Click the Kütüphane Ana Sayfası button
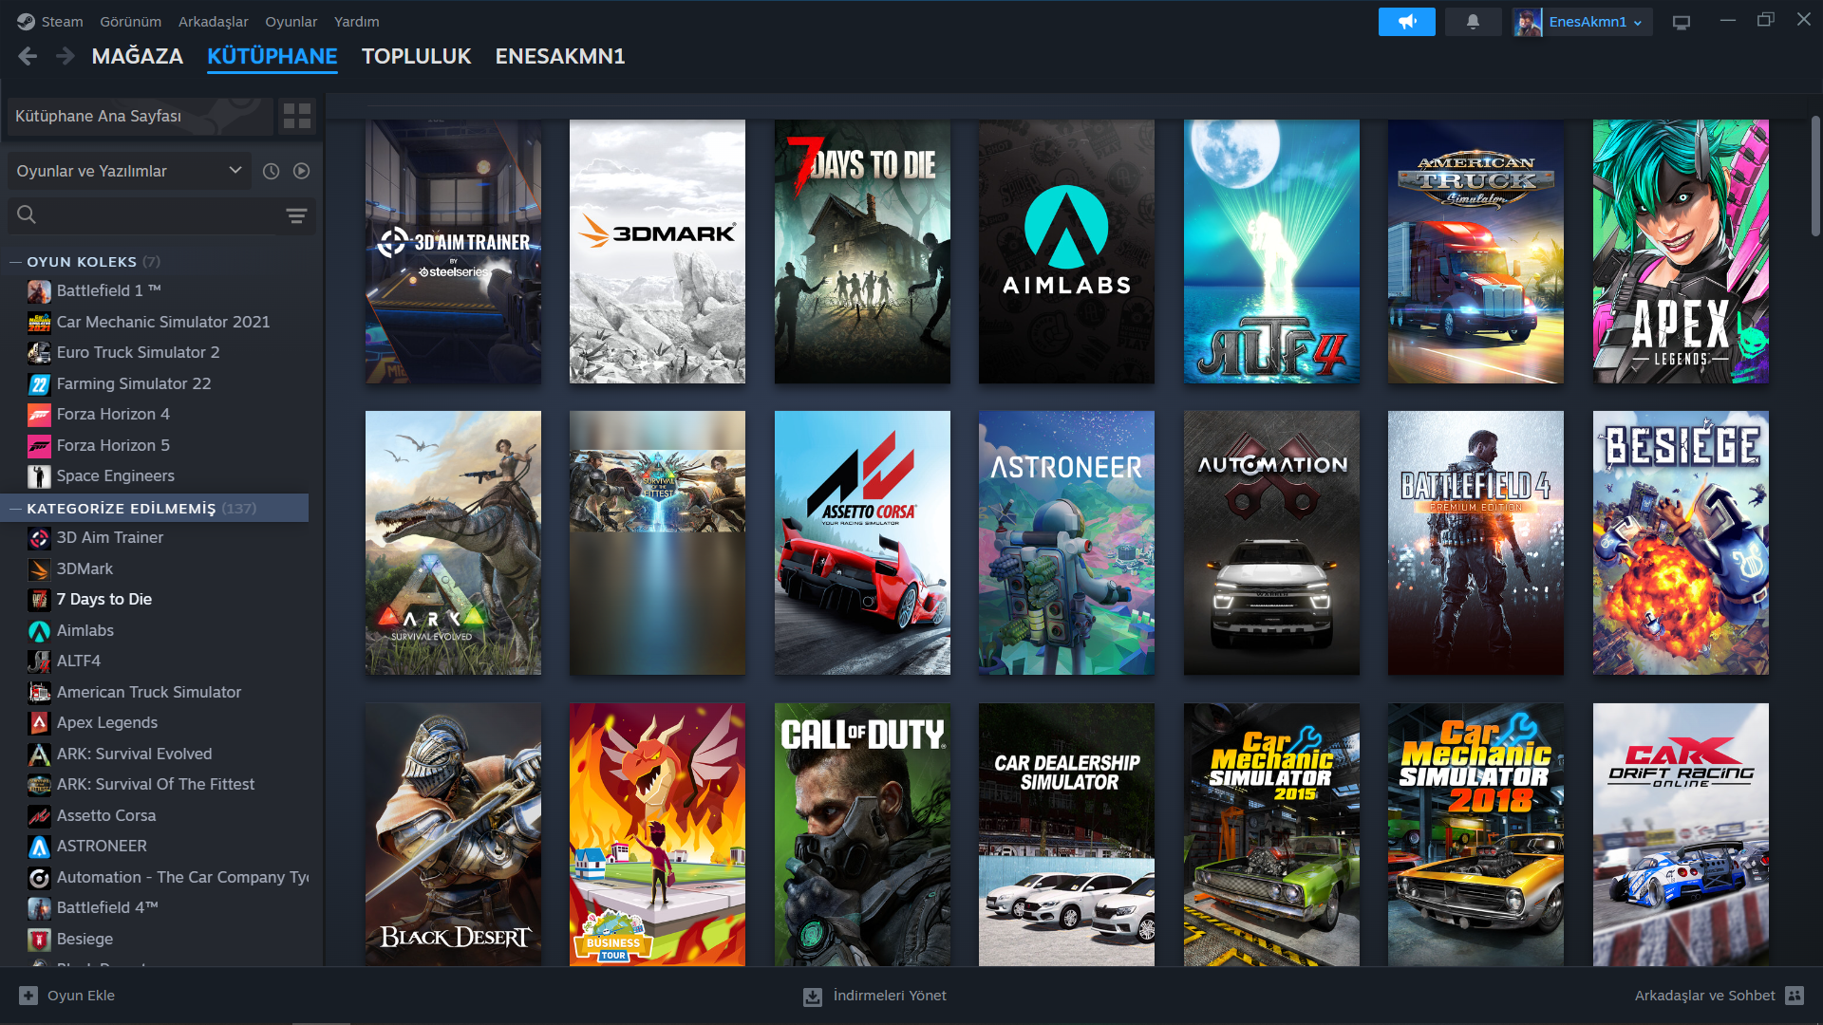The image size is (1823, 1025). (x=140, y=116)
